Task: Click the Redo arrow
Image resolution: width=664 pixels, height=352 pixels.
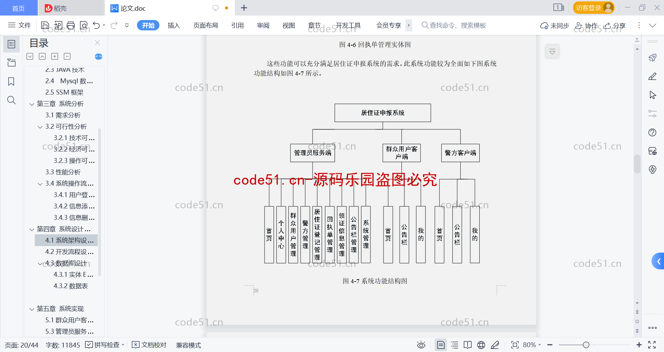Action: pos(114,25)
